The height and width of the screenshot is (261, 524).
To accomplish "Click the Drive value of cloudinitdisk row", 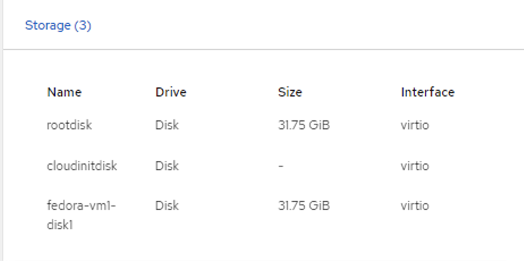I will click(167, 166).
